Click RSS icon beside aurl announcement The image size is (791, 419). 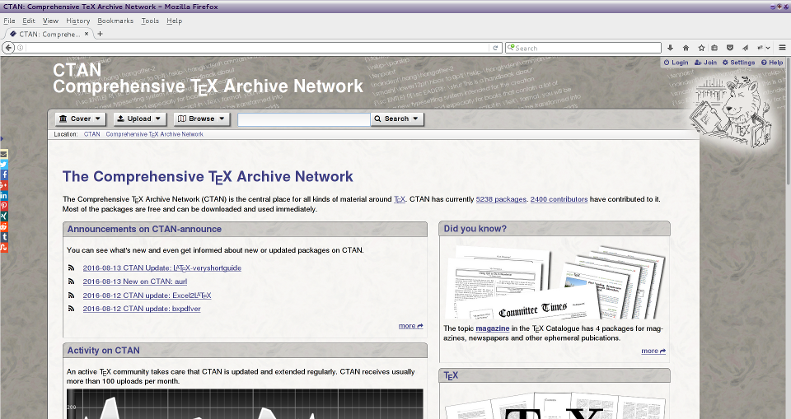pos(71,282)
